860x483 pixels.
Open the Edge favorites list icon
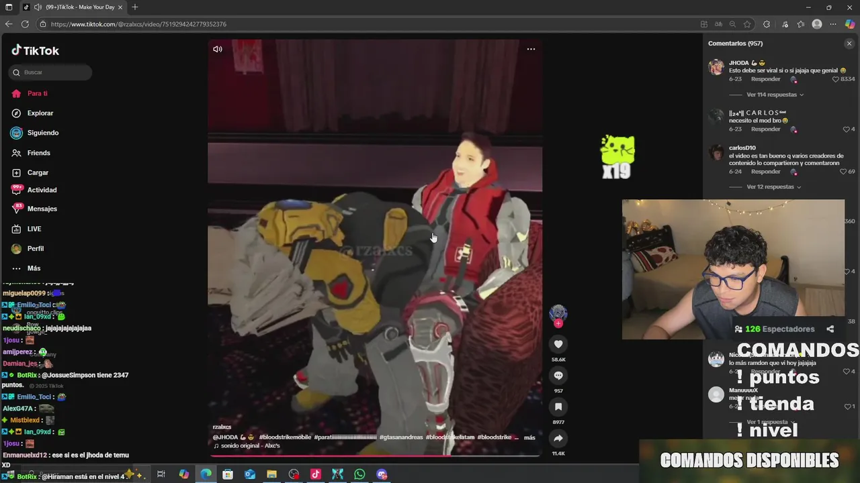coord(801,24)
